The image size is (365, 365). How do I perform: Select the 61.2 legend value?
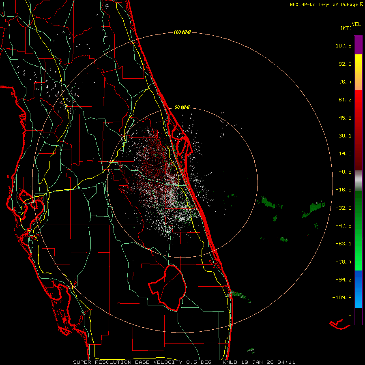click(x=345, y=100)
